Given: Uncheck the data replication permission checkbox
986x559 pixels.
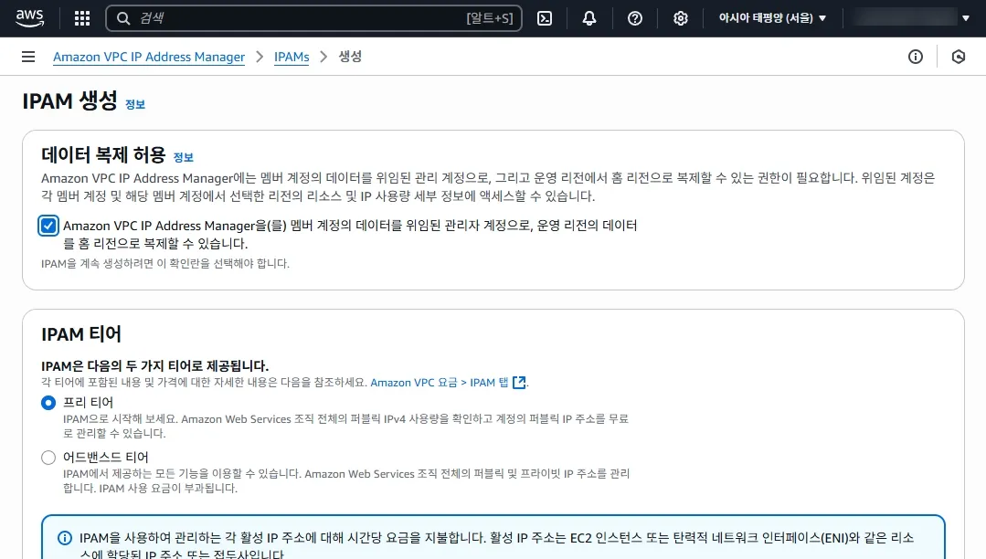Looking at the screenshot, I should [x=48, y=226].
